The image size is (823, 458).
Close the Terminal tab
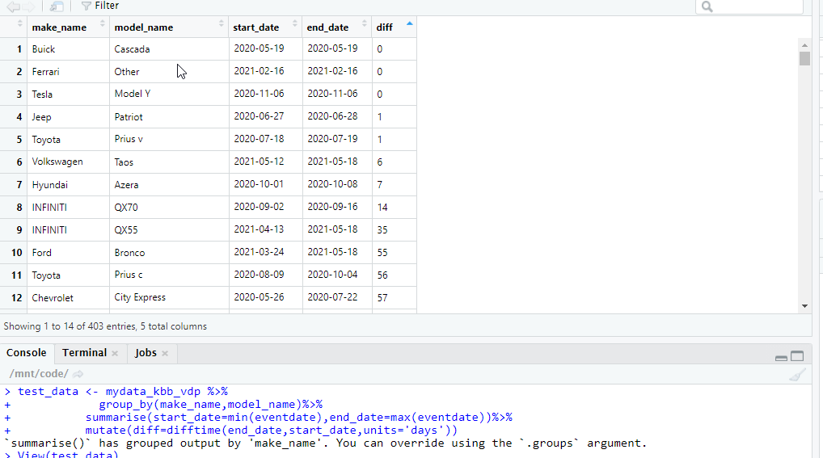[115, 354]
